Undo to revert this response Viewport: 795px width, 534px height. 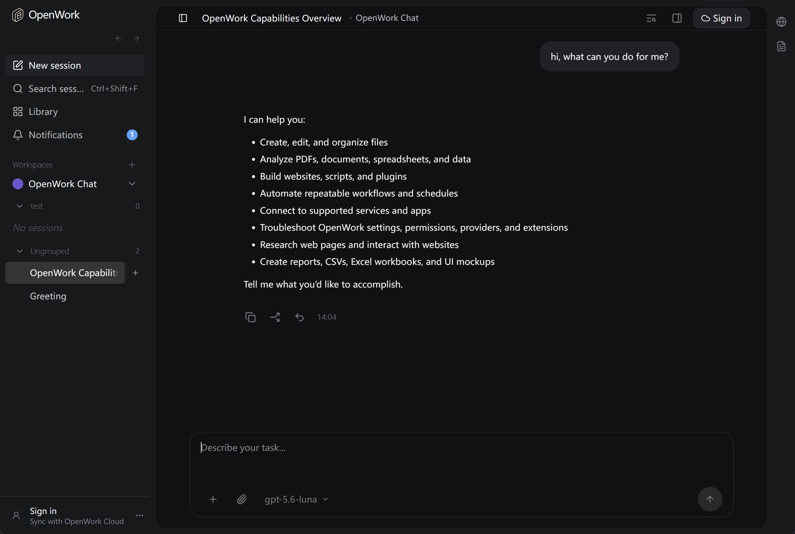pyautogui.click(x=299, y=317)
